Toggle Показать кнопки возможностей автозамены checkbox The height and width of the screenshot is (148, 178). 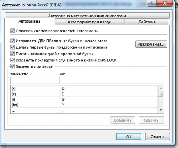click(12, 31)
